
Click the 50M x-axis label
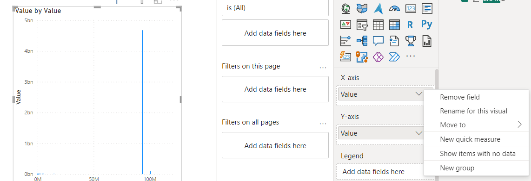click(x=94, y=179)
